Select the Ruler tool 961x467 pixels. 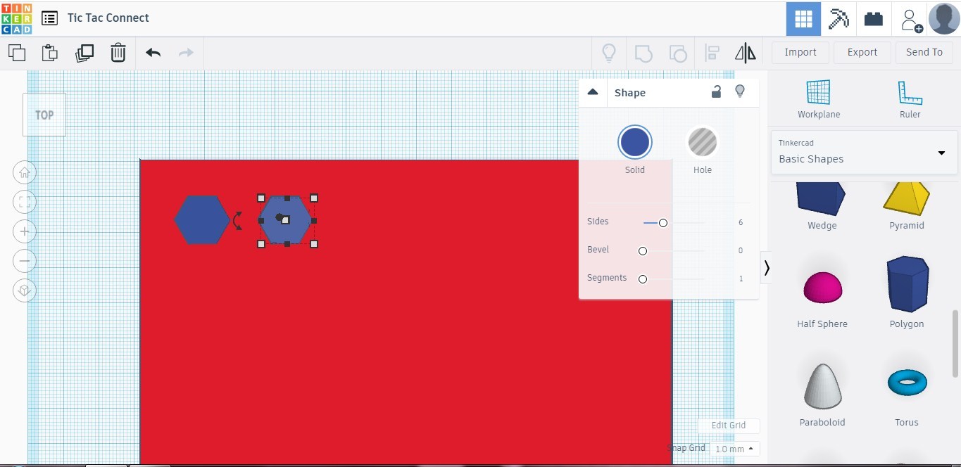(910, 98)
